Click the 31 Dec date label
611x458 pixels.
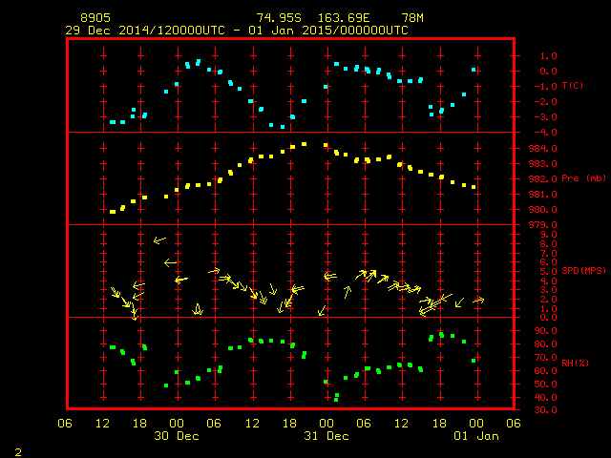pyautogui.click(x=327, y=436)
